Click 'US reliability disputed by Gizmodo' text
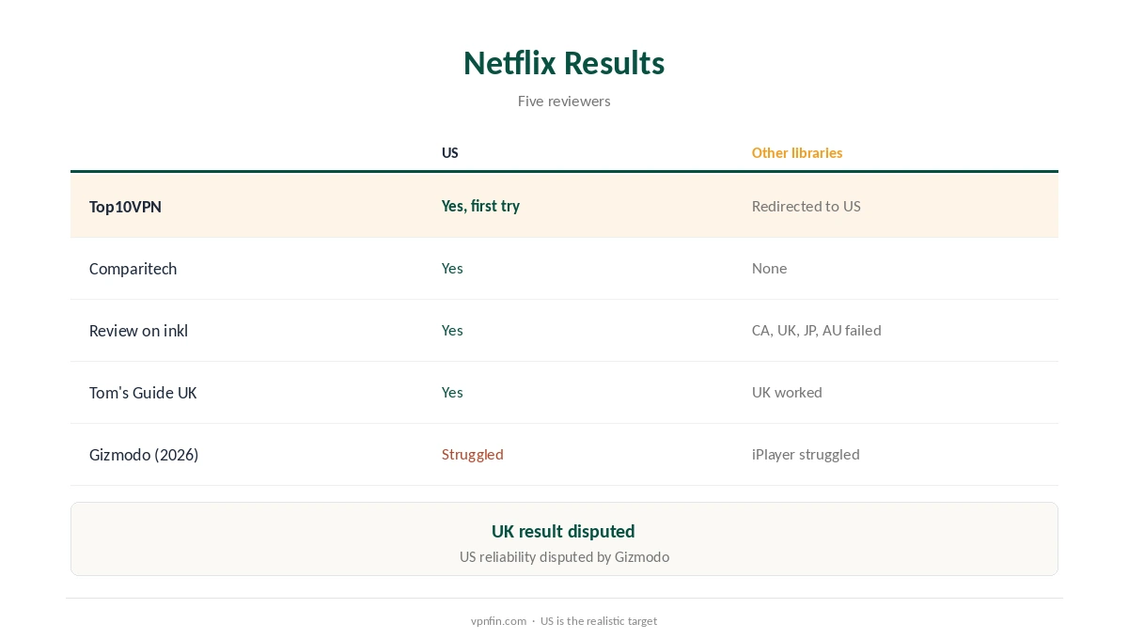This screenshot has height=639, width=1128. [564, 556]
